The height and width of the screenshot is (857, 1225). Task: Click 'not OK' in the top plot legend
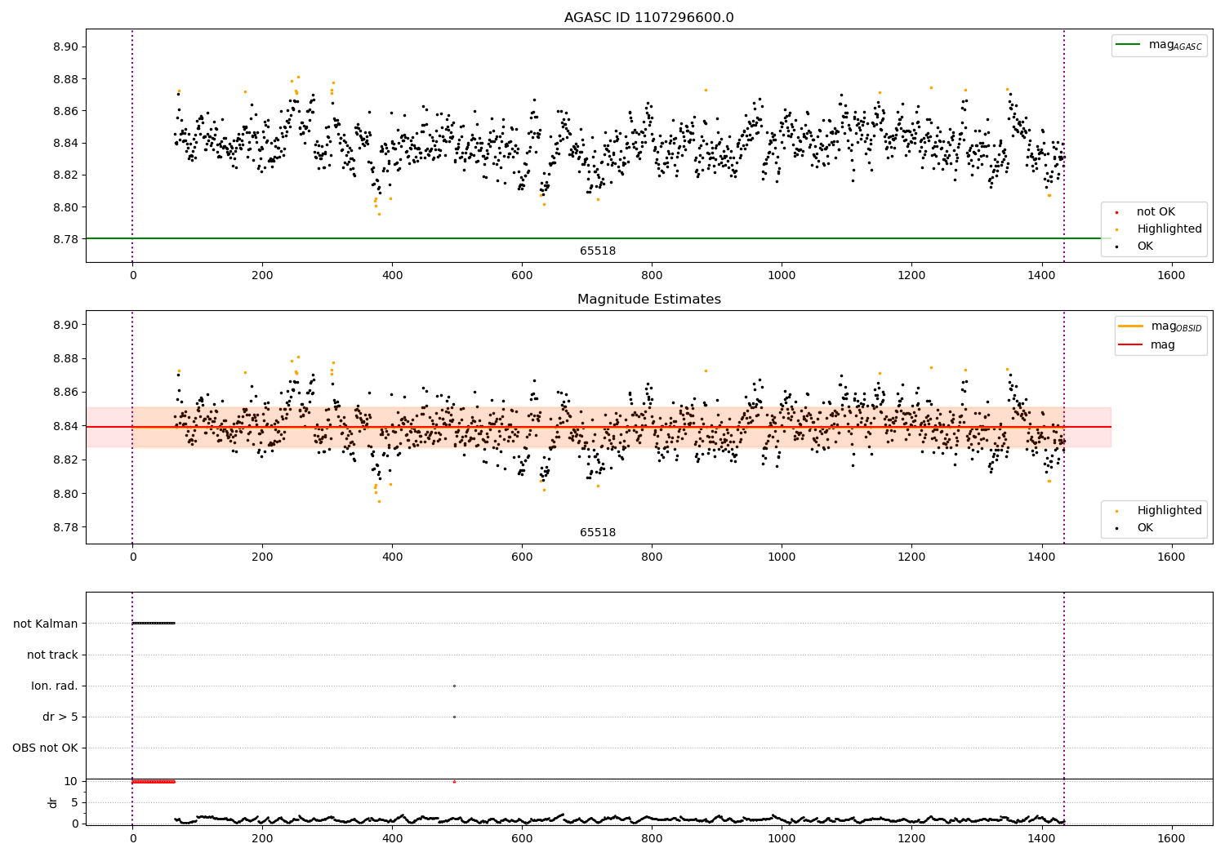[1156, 212]
